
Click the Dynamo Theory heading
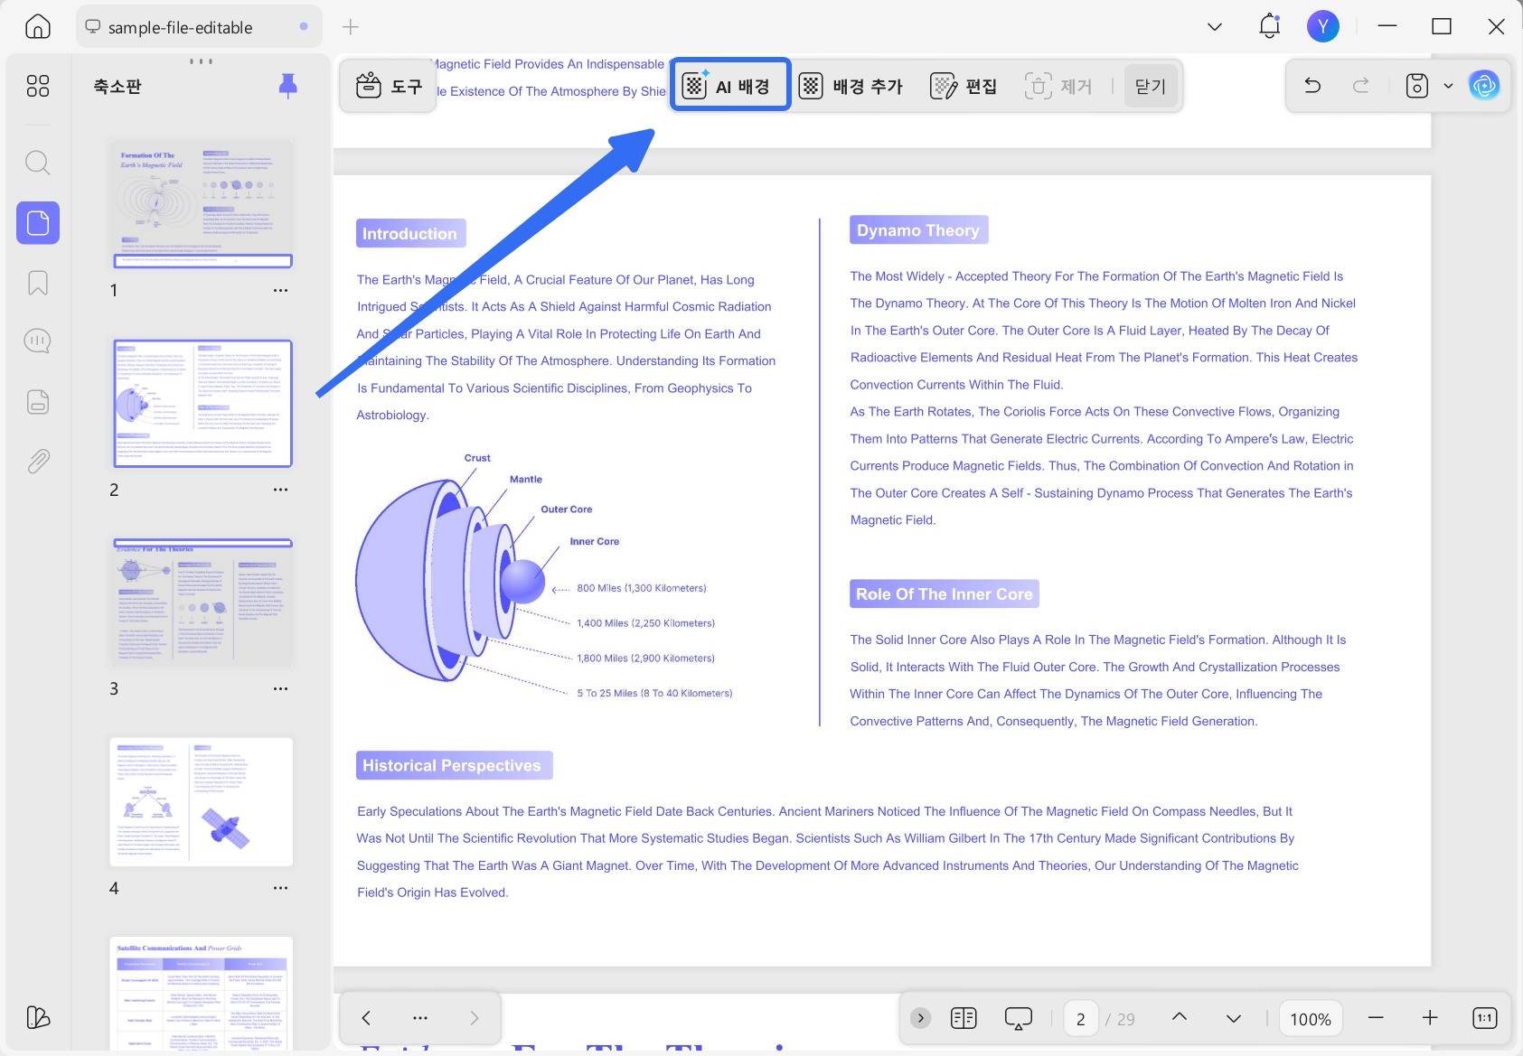pos(918,229)
